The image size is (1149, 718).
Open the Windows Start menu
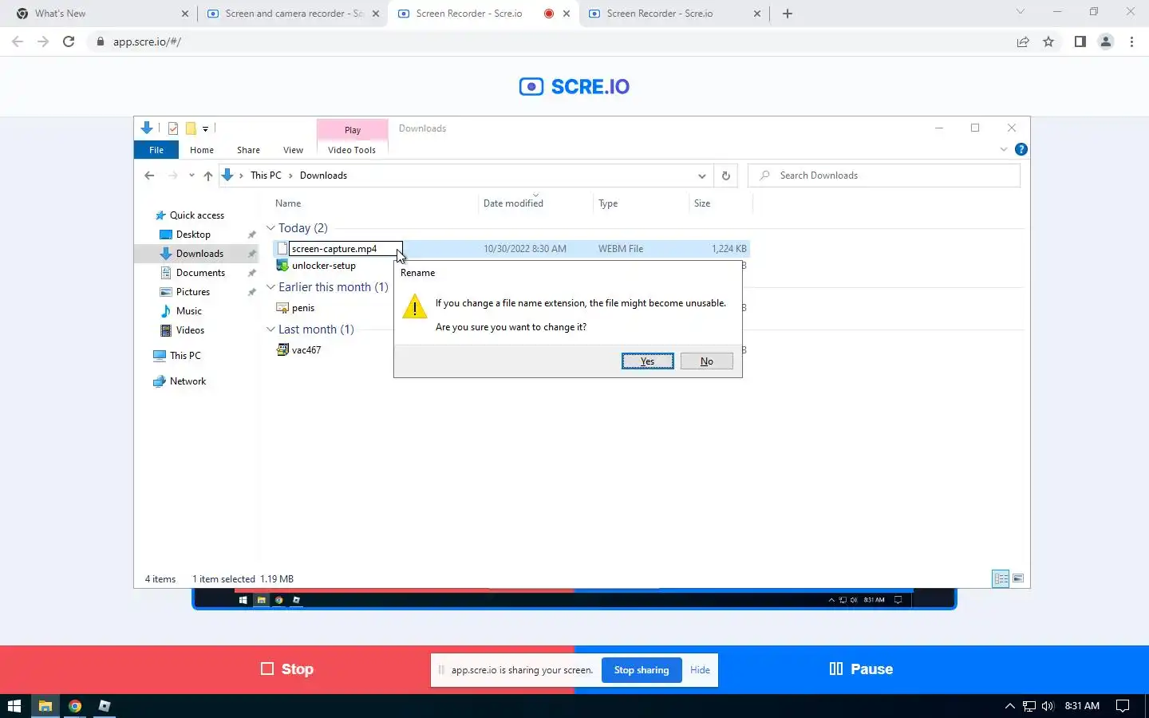coord(14,706)
